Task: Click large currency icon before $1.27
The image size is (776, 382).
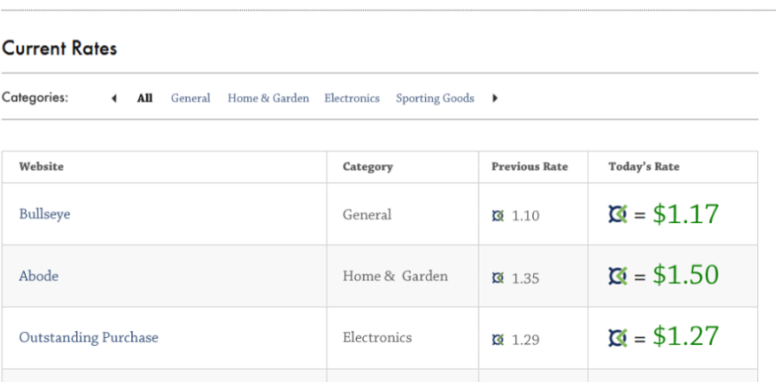Action: (618, 337)
